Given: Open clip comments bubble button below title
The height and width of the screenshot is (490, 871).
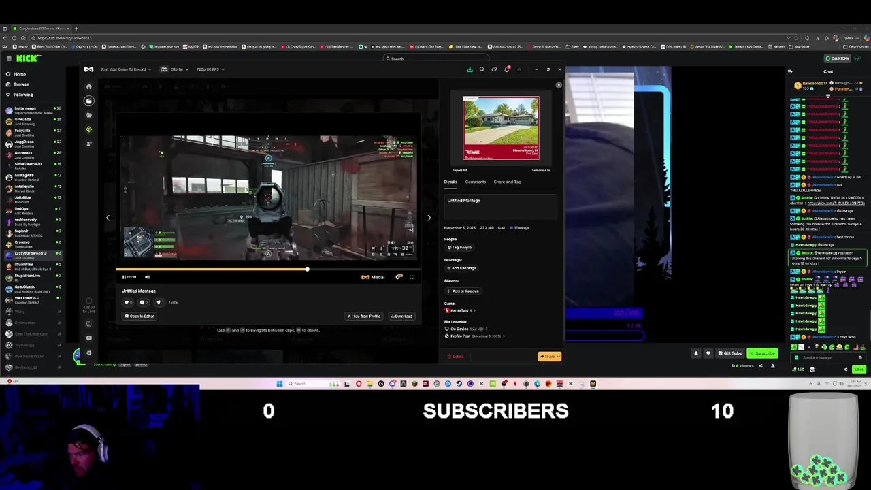Looking at the screenshot, I should [x=142, y=302].
